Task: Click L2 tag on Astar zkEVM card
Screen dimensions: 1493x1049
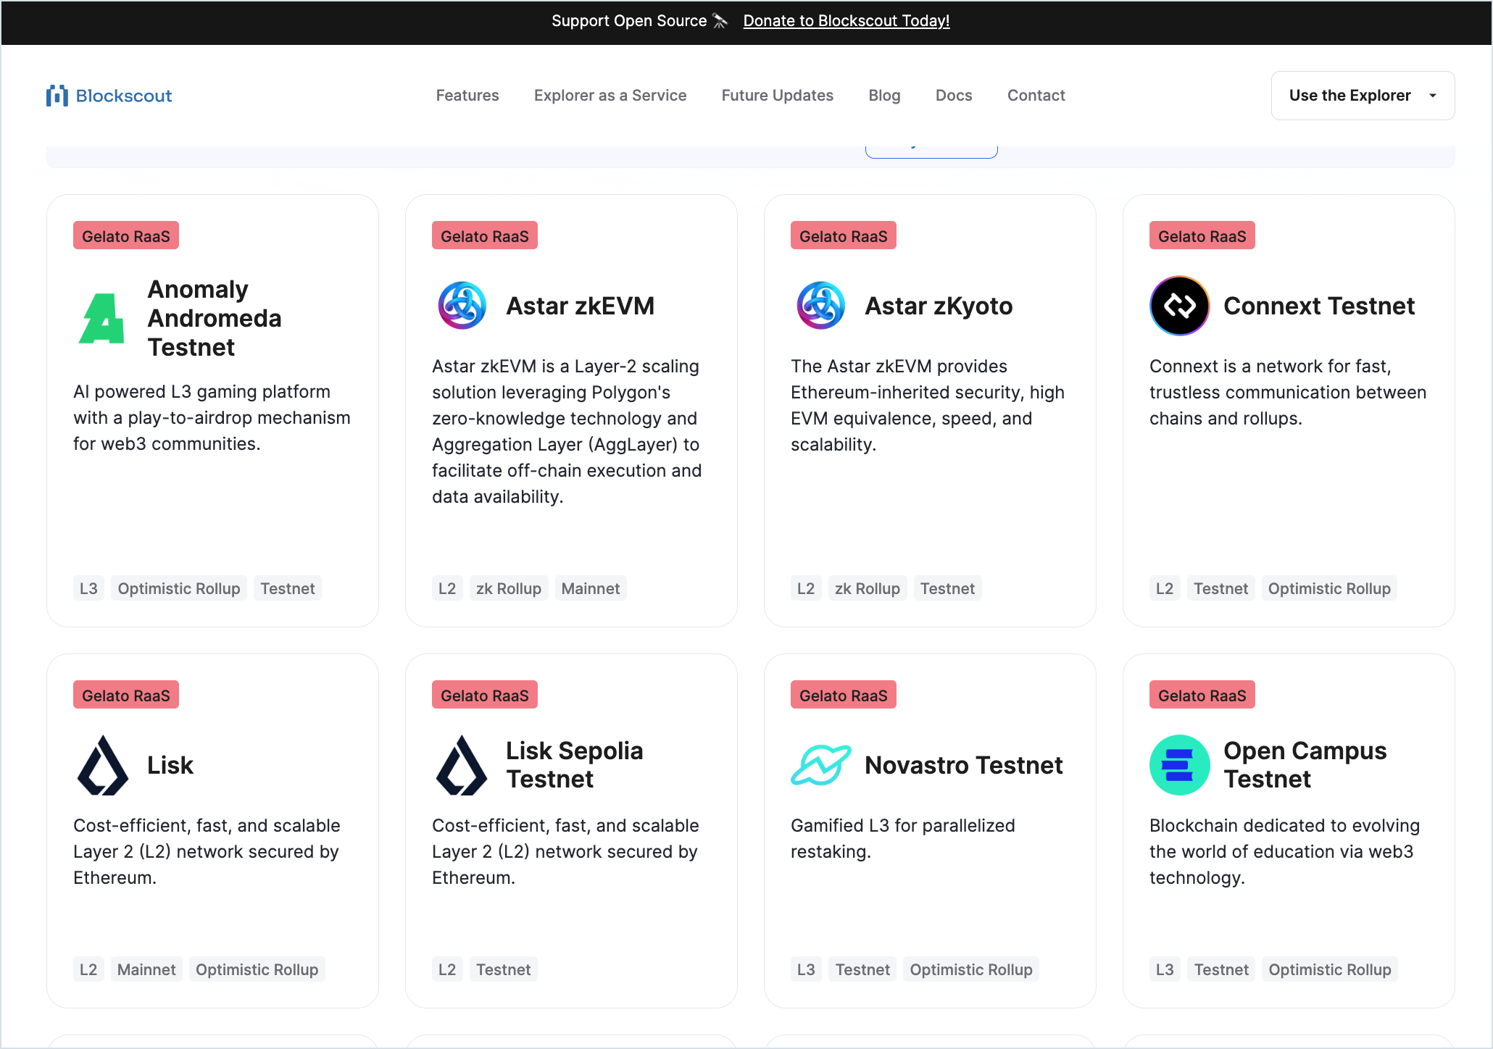Action: coord(447,588)
